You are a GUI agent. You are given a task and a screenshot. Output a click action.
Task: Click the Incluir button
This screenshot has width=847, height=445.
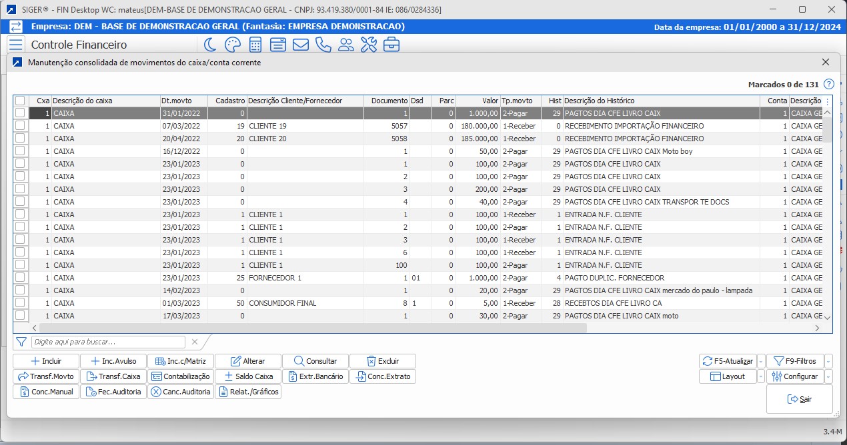point(46,361)
